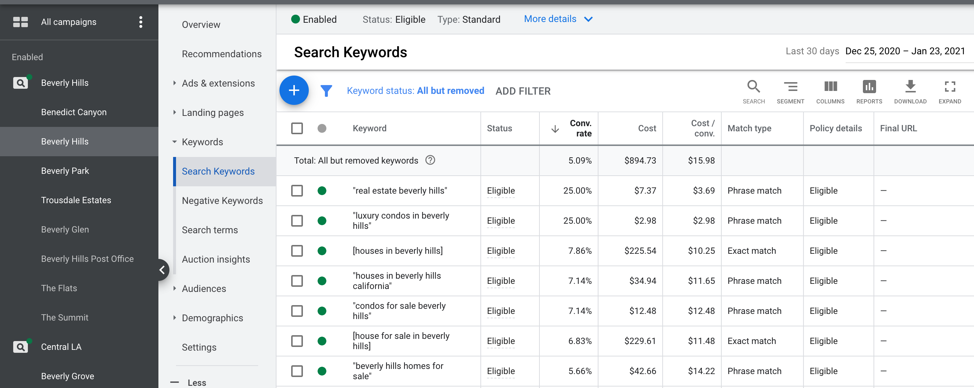Click the grey status circle column header
The width and height of the screenshot is (974, 388).
tap(322, 129)
